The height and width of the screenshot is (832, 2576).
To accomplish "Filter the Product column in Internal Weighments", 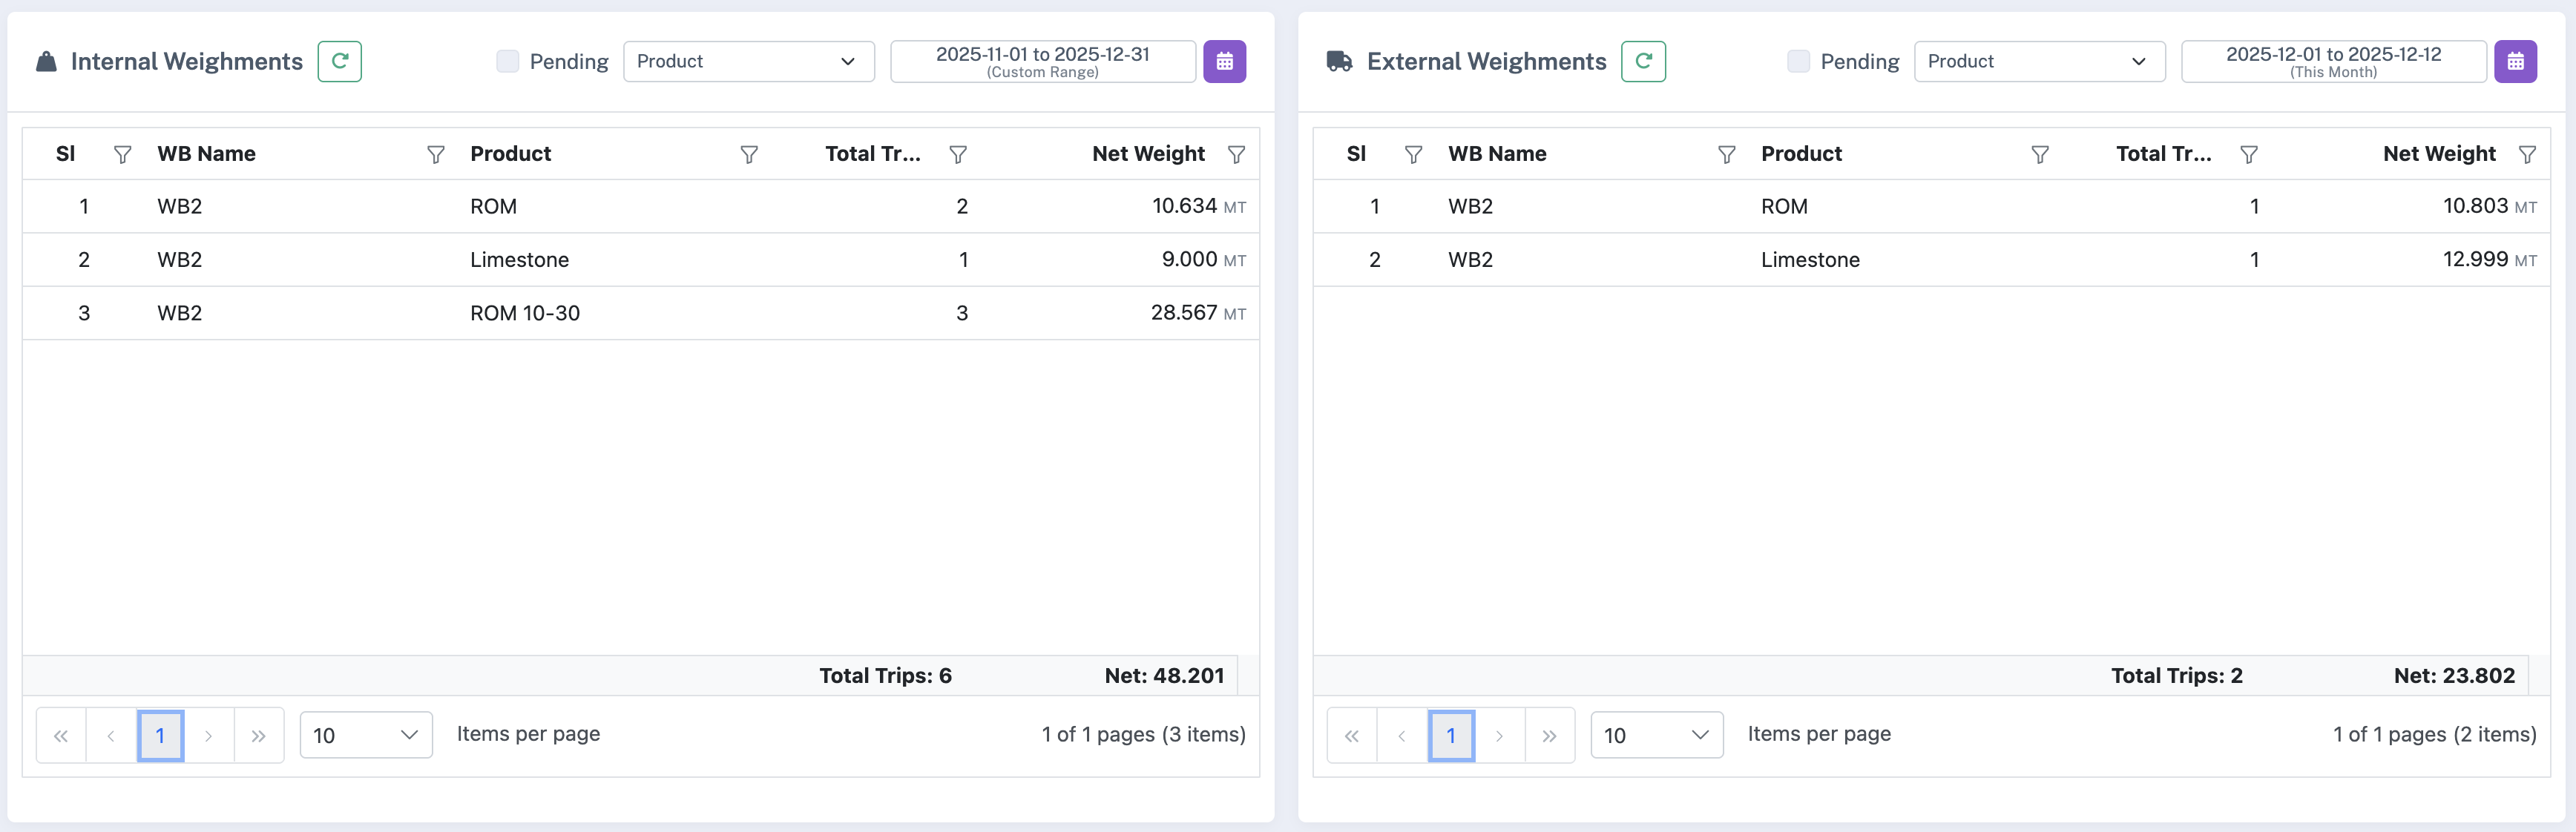I will pos(749,155).
